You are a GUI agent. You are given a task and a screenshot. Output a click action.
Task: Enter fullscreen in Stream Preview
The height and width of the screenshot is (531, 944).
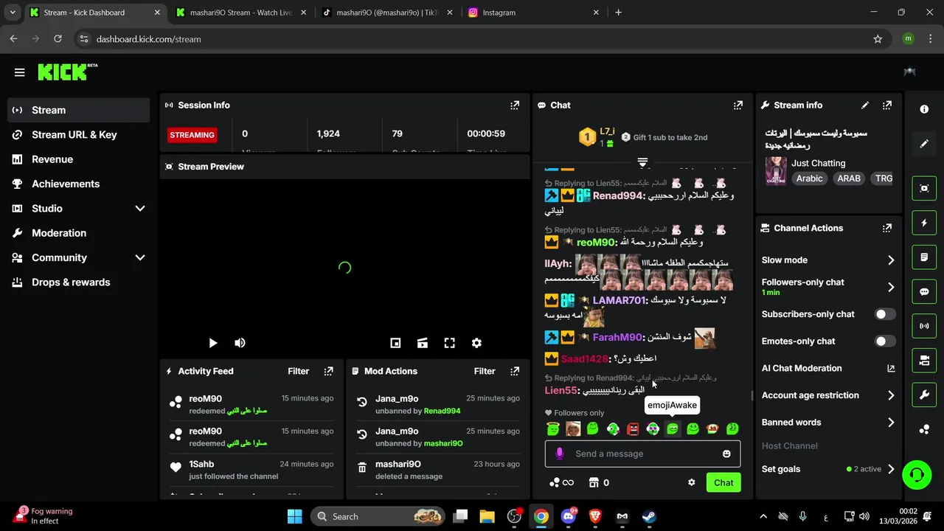449,343
